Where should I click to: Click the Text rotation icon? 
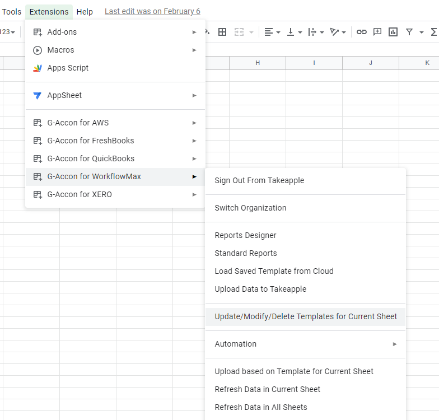click(x=334, y=32)
